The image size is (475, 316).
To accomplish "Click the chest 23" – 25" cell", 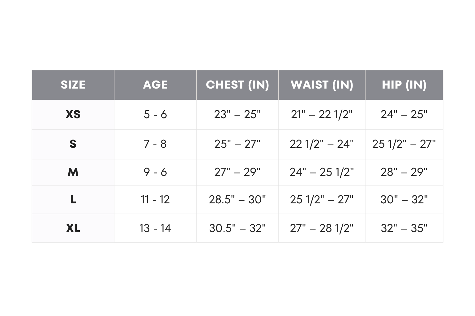I will point(237,114).
